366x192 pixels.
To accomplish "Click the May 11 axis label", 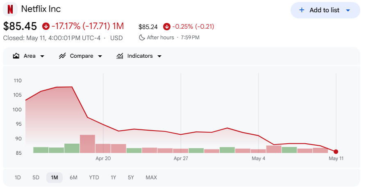I will [336, 158].
